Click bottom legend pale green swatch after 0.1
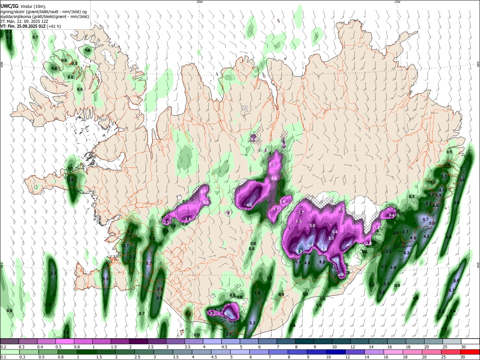 tap(9, 352)
